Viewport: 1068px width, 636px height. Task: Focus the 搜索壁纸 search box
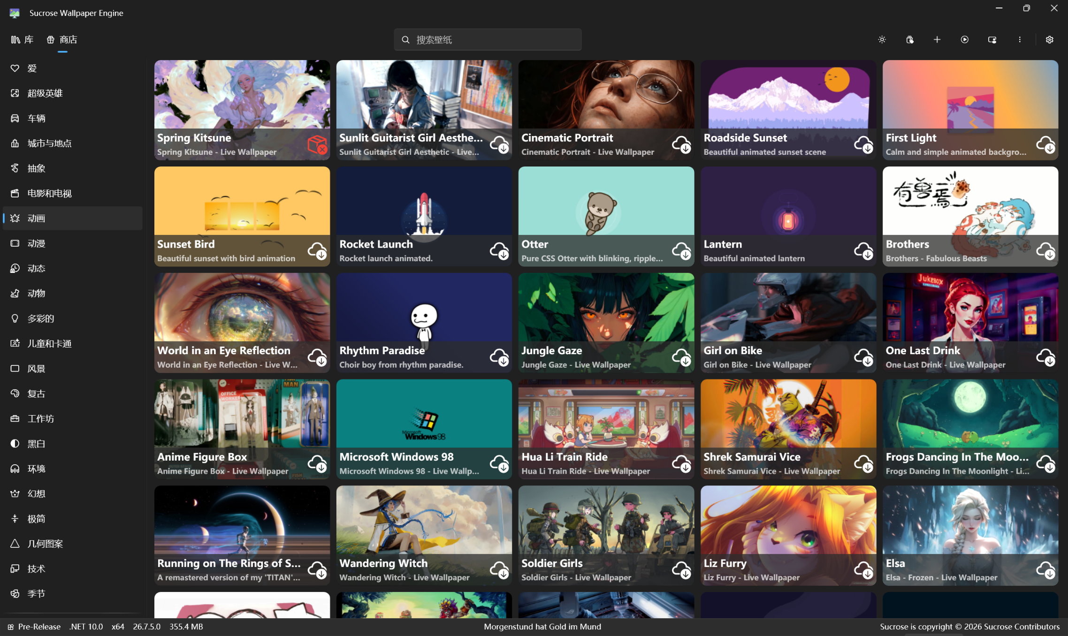tap(488, 40)
